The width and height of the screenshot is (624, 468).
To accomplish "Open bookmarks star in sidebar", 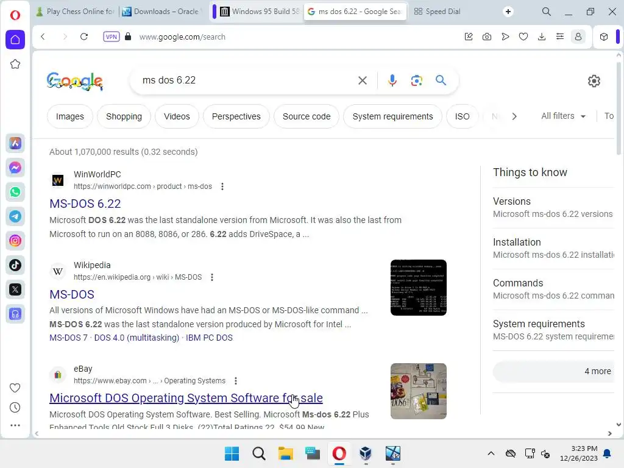I will [15, 64].
